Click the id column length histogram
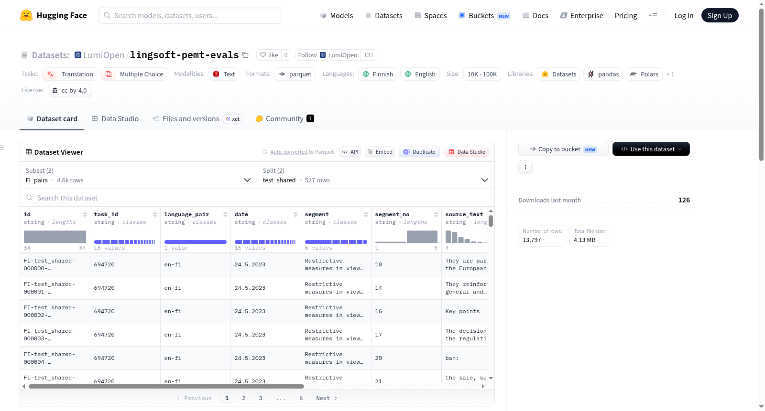 click(55, 237)
